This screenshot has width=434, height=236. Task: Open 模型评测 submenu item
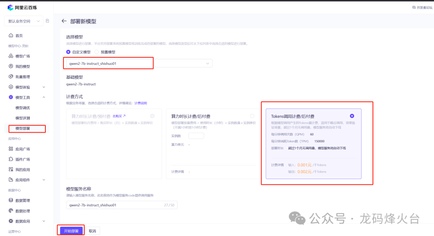pos(23,118)
